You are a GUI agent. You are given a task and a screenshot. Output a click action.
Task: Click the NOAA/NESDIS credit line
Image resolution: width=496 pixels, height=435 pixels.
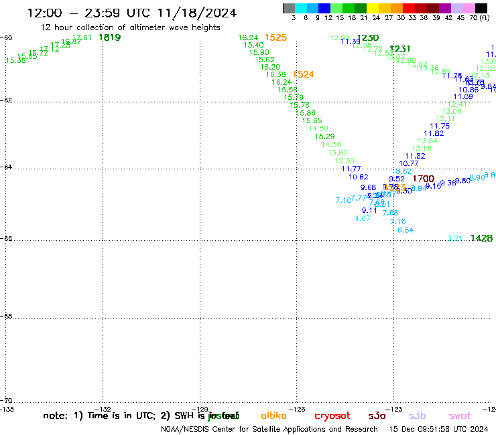coord(269,430)
